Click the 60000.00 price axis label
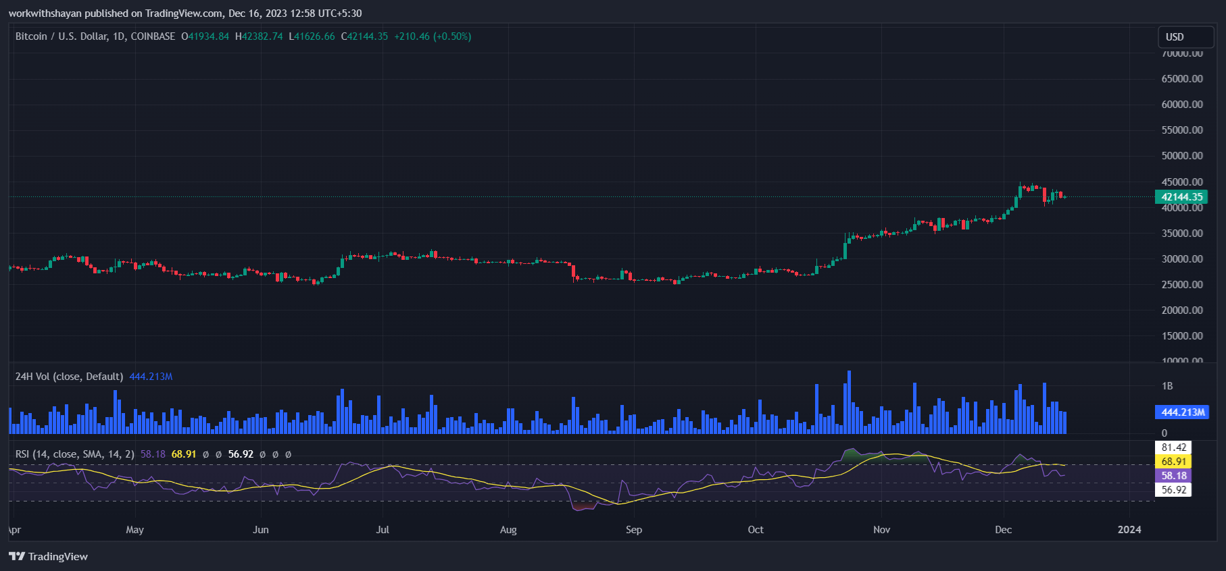 click(x=1182, y=105)
